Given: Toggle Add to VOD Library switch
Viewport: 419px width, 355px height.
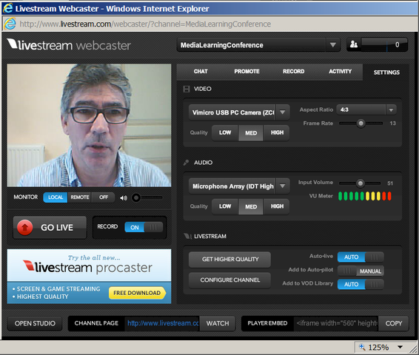Looking at the screenshot, I should coord(361,284).
